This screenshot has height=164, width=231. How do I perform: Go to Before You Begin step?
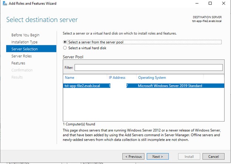(x=25, y=35)
